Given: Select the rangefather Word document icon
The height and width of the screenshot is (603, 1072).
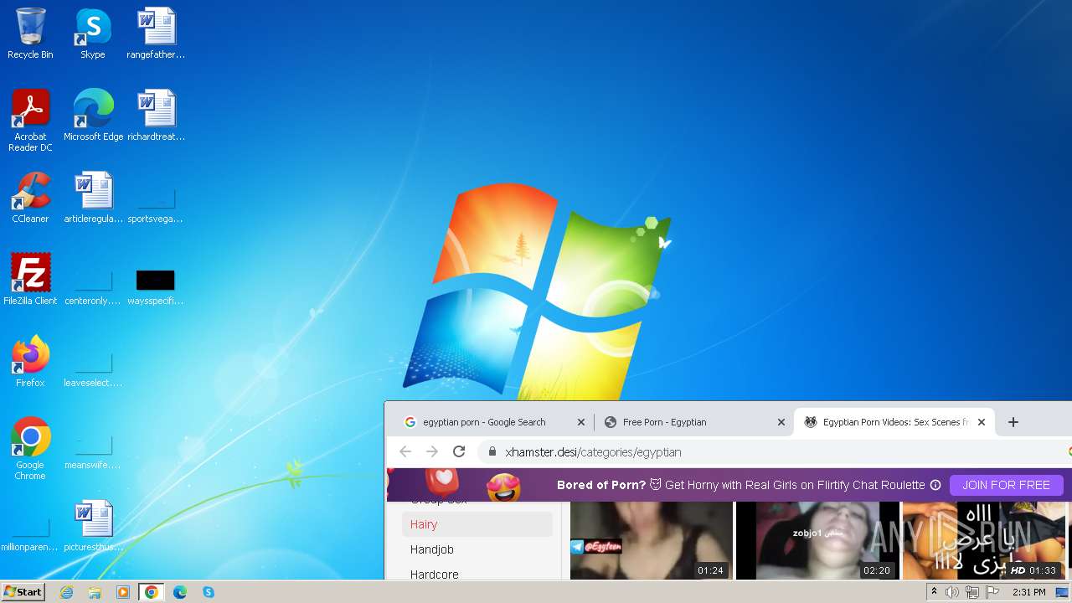Looking at the screenshot, I should coord(156,33).
